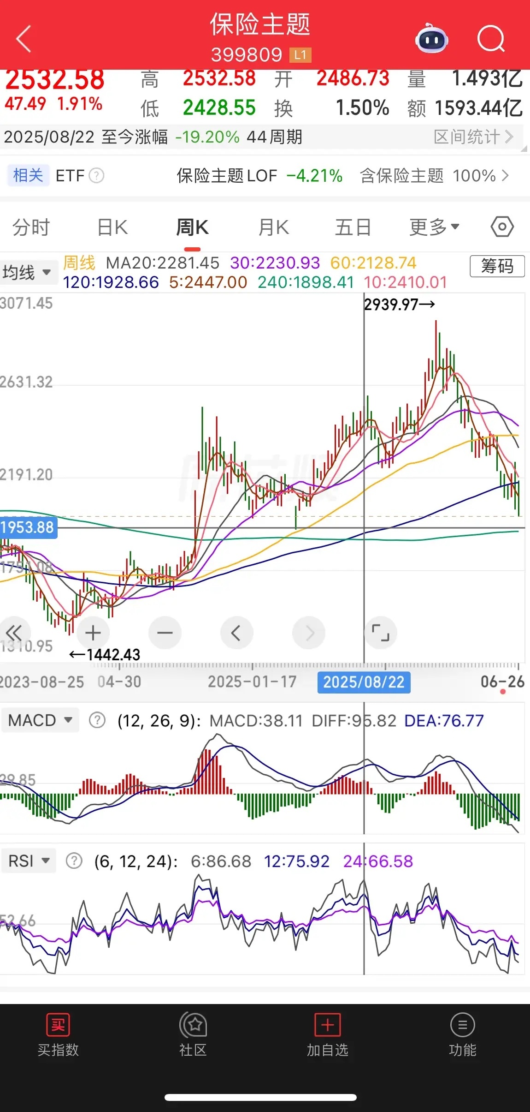
Task: Tap current price 2532.58
Action: point(55,79)
